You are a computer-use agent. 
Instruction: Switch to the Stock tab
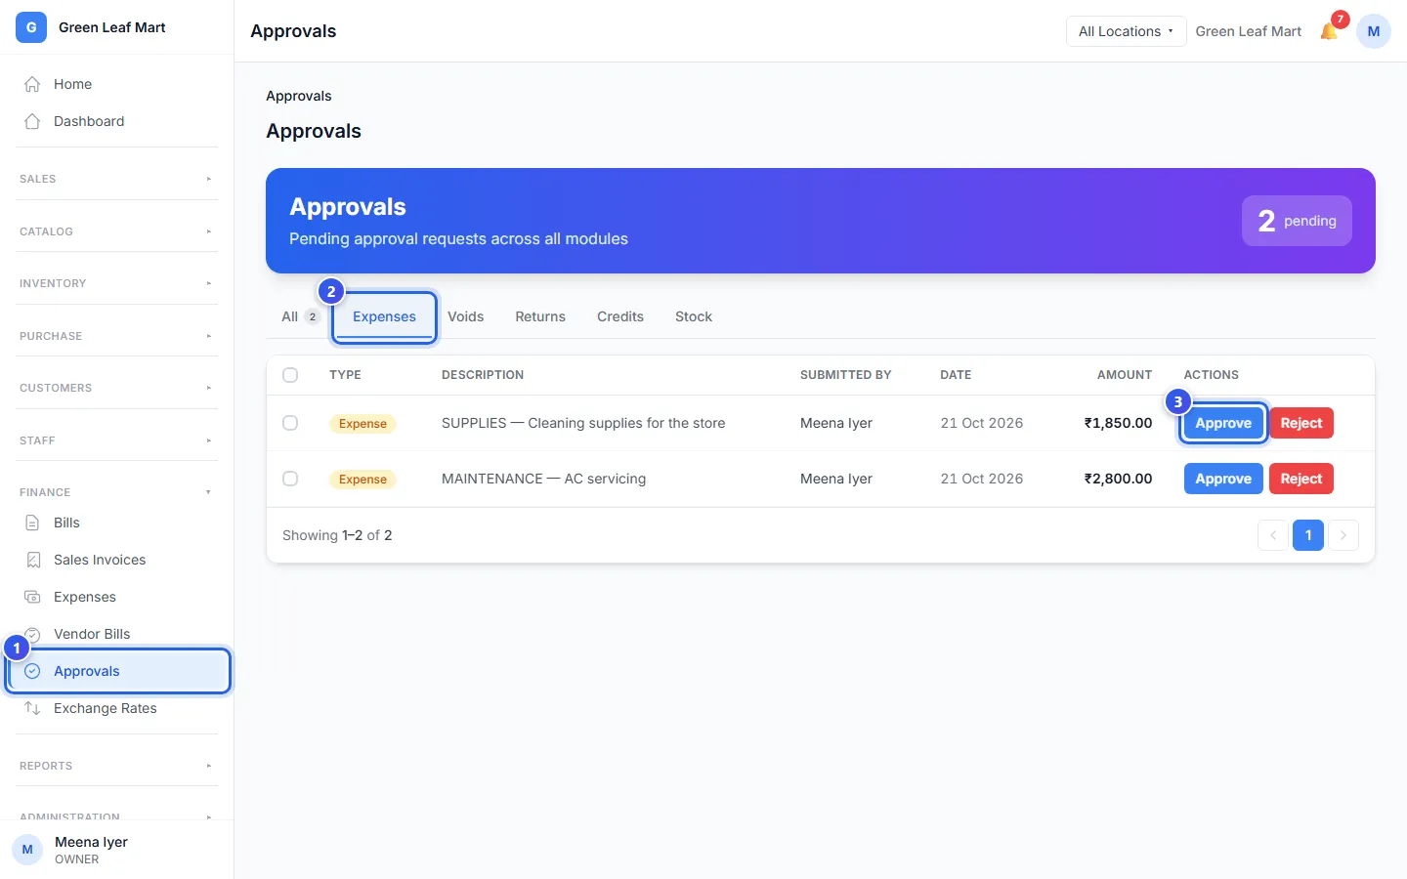click(x=694, y=316)
